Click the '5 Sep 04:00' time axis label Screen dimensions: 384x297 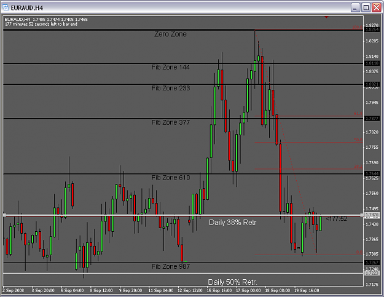pos(72,290)
